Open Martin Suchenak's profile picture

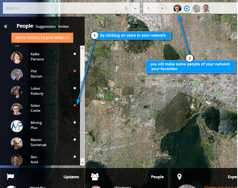pyautogui.click(x=17, y=143)
